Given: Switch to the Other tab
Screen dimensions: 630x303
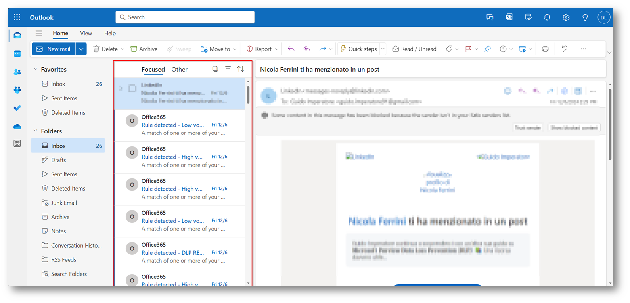Looking at the screenshot, I should tap(179, 69).
